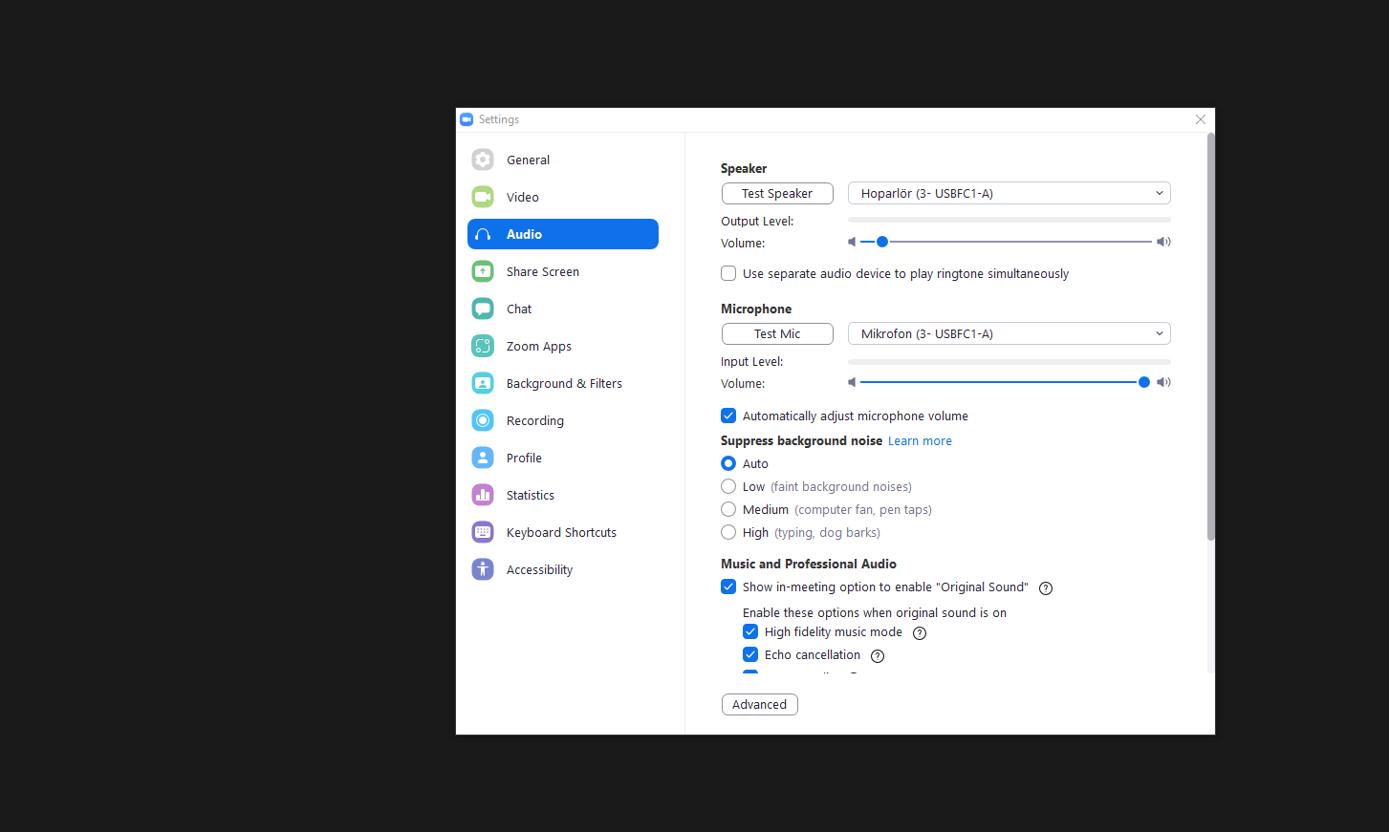Screen dimensions: 1389x832
Task: Uncheck Automatically adjust microphone volume
Action: pyautogui.click(x=728, y=416)
